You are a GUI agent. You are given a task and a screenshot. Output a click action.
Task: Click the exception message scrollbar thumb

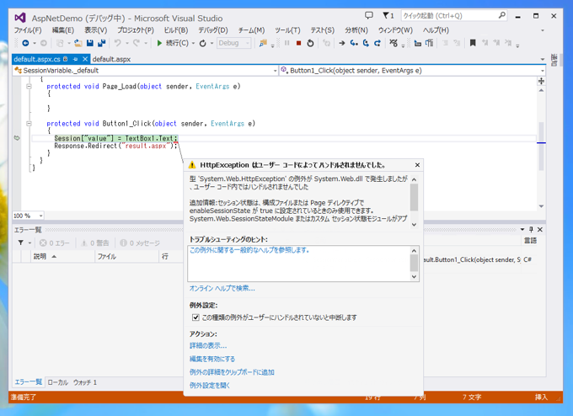pyautogui.click(x=414, y=197)
